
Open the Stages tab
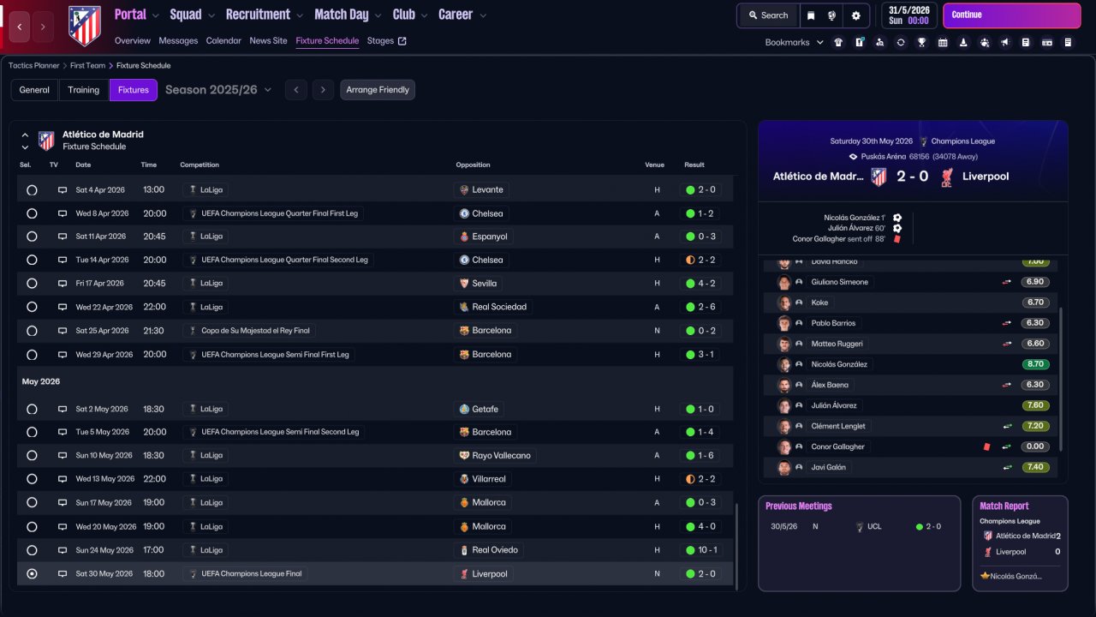tap(386, 40)
